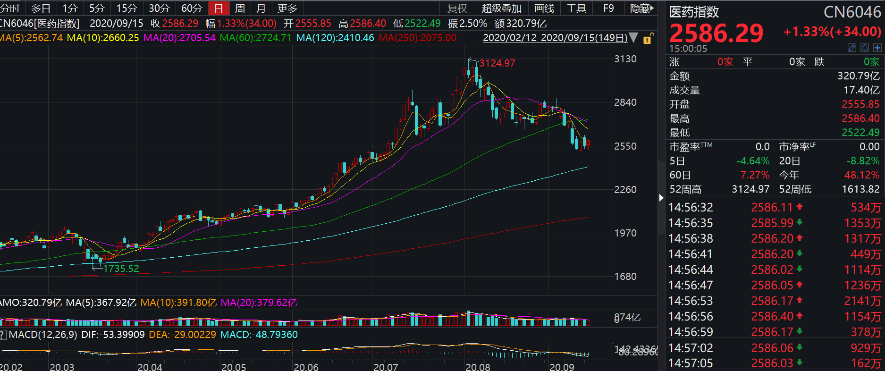The width and height of the screenshot is (885, 371).
Task: Click the question mark beside MACD
Action: [x=2, y=335]
